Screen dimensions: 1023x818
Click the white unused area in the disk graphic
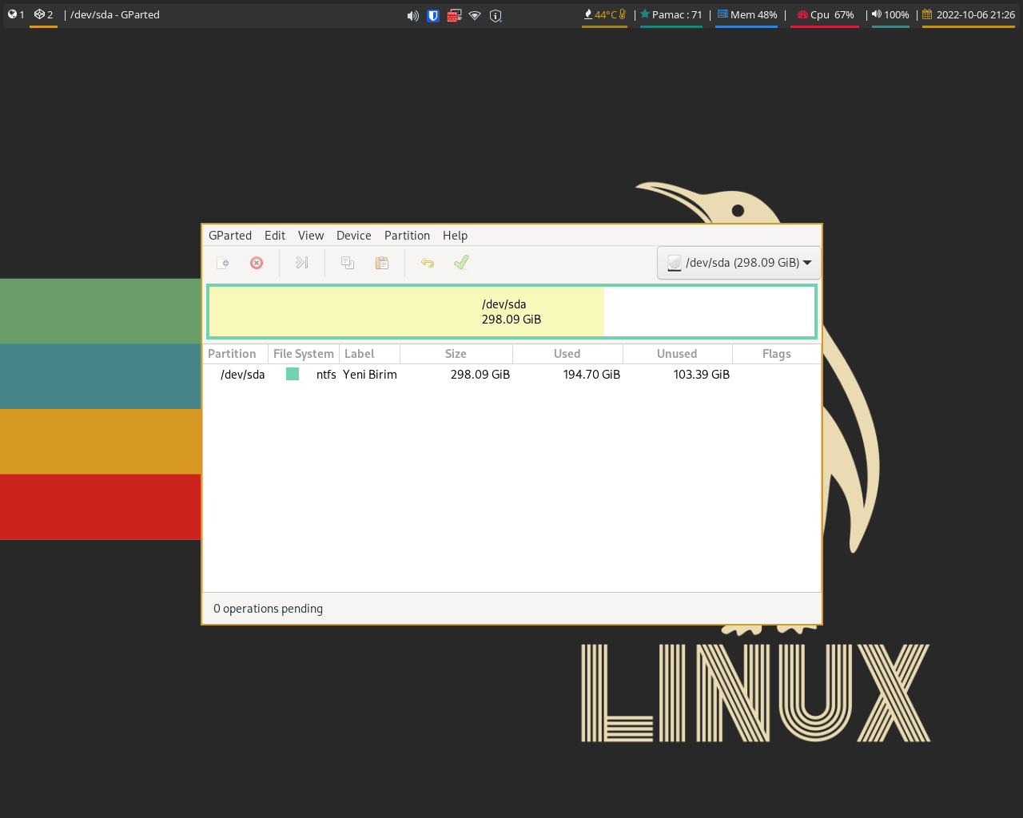[x=709, y=312]
